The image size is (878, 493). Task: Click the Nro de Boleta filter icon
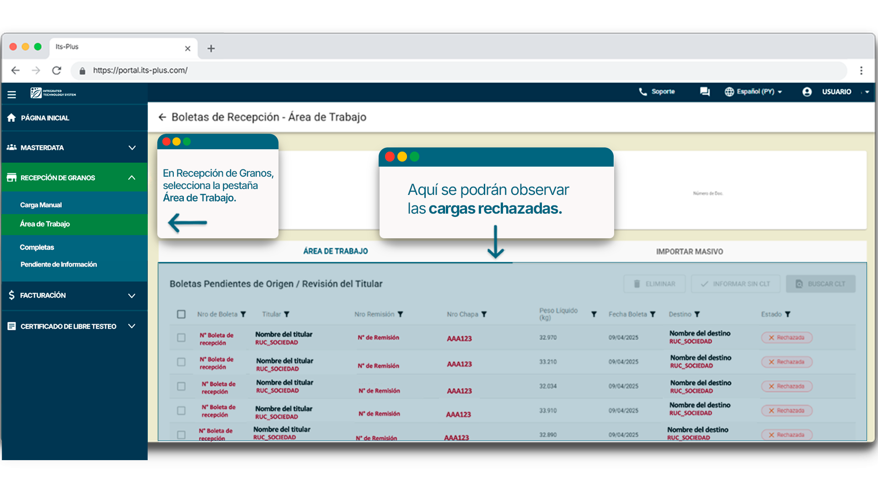click(x=243, y=315)
